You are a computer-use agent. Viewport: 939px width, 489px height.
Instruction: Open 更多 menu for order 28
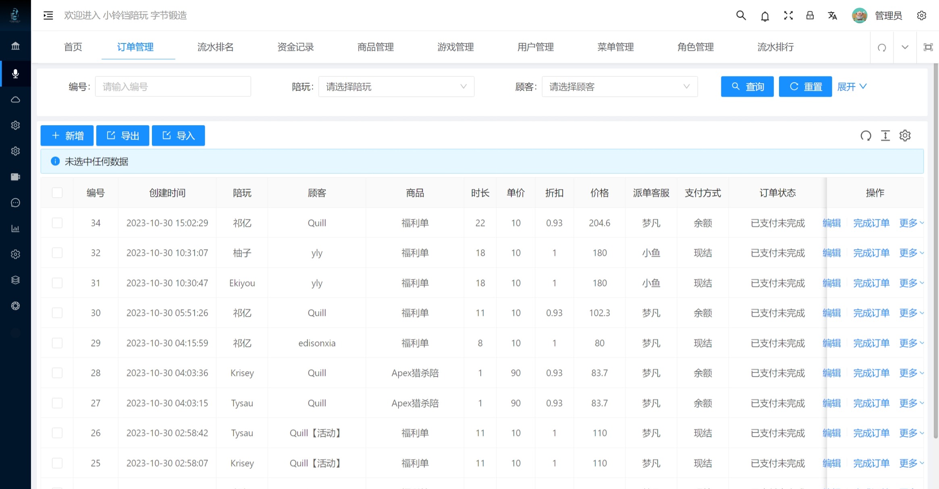click(911, 373)
